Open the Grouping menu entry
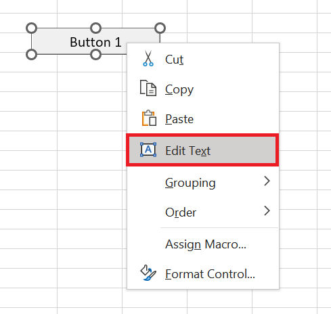 coord(203,182)
